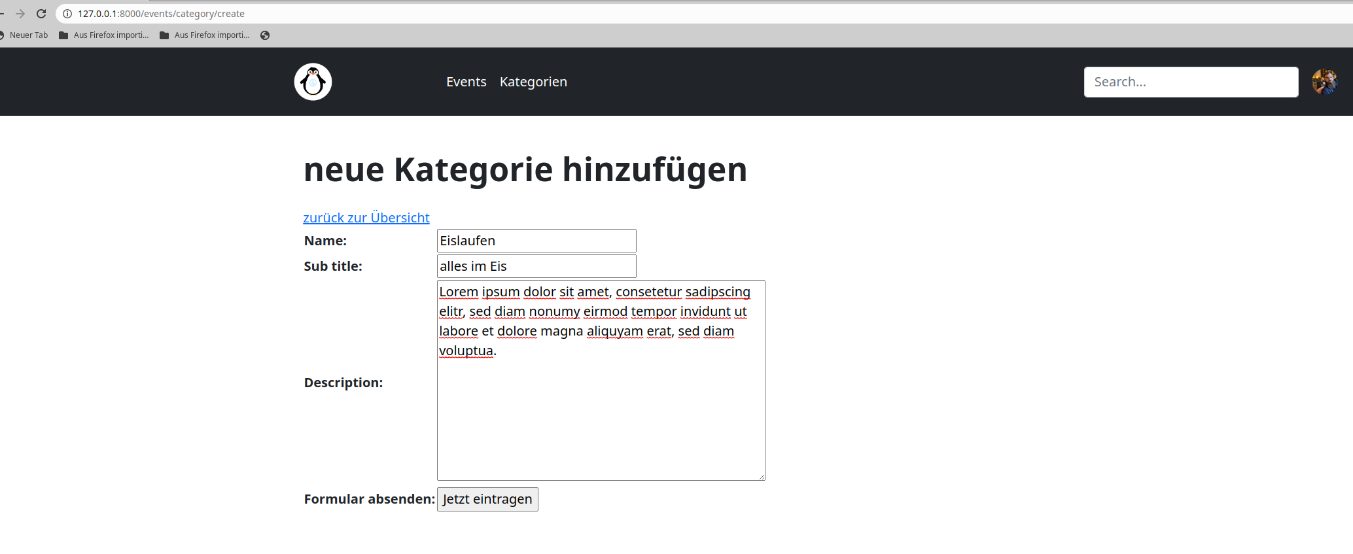Click into the Search field in navbar
1353x554 pixels.
tap(1190, 82)
